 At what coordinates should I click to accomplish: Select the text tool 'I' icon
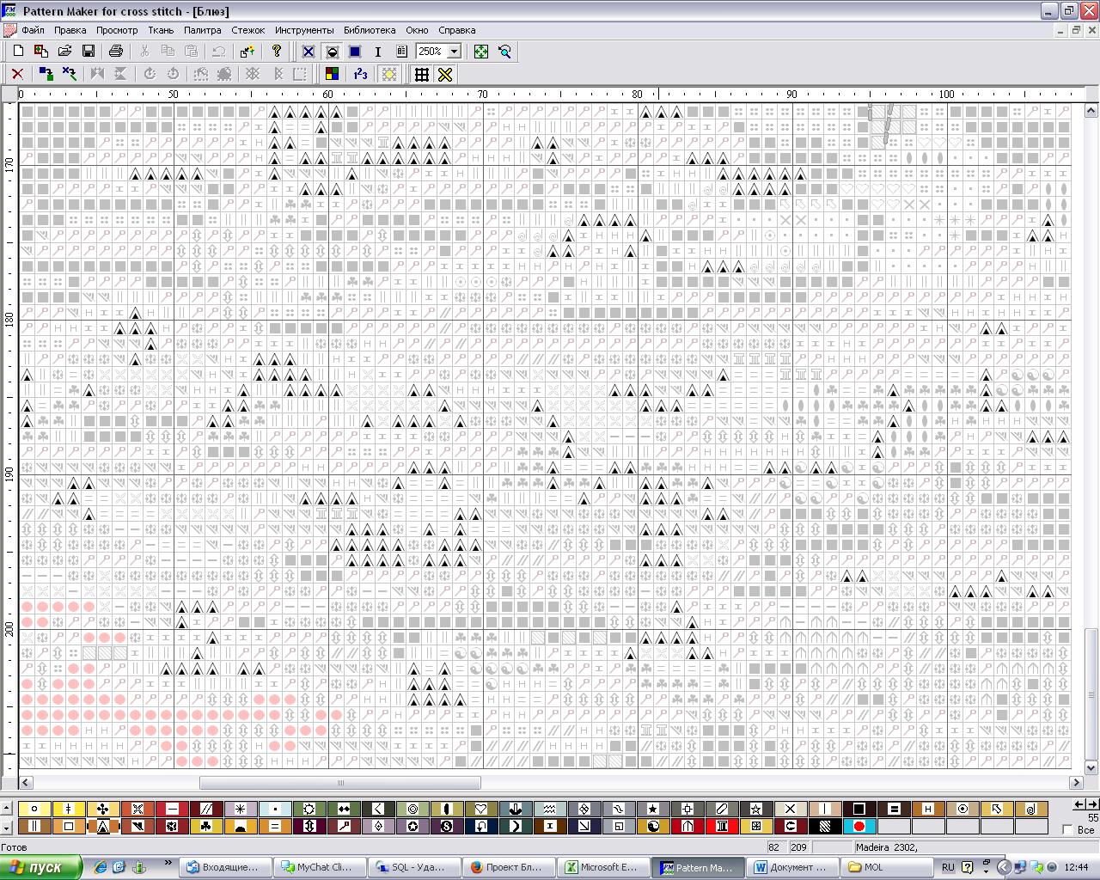[x=377, y=52]
